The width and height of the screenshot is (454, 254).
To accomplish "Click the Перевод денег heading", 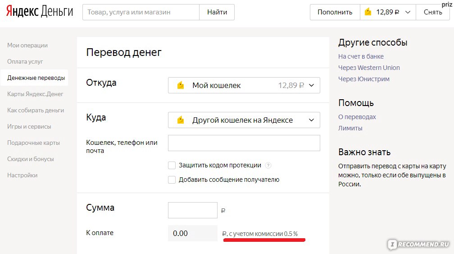I will (123, 52).
